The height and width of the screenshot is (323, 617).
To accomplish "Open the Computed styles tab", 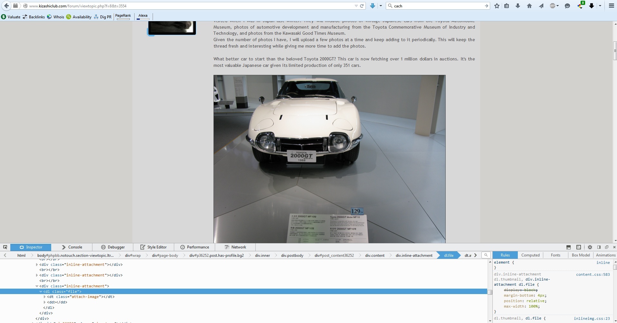I will (x=530, y=255).
